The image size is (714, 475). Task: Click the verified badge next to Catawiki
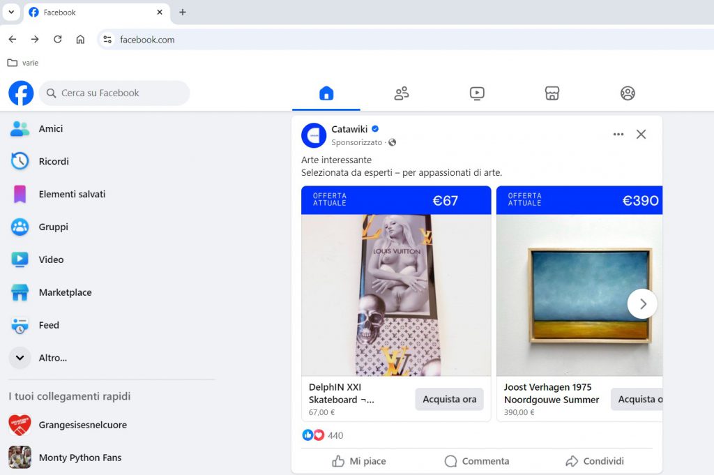click(375, 129)
